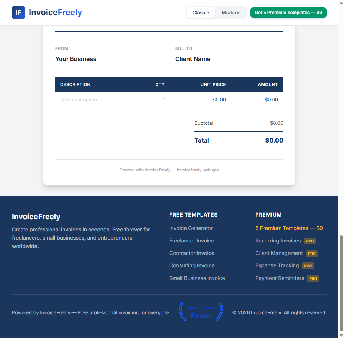344x338 pixels.
Task: Click the QTY column header
Action: 160,84
